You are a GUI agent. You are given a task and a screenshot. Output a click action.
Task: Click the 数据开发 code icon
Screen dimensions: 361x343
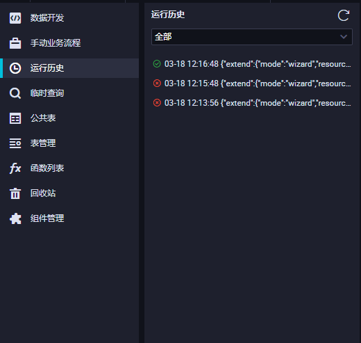[15, 18]
